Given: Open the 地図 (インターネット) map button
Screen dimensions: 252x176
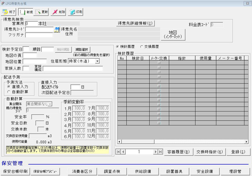Looking at the screenshot, I should [173, 35].
